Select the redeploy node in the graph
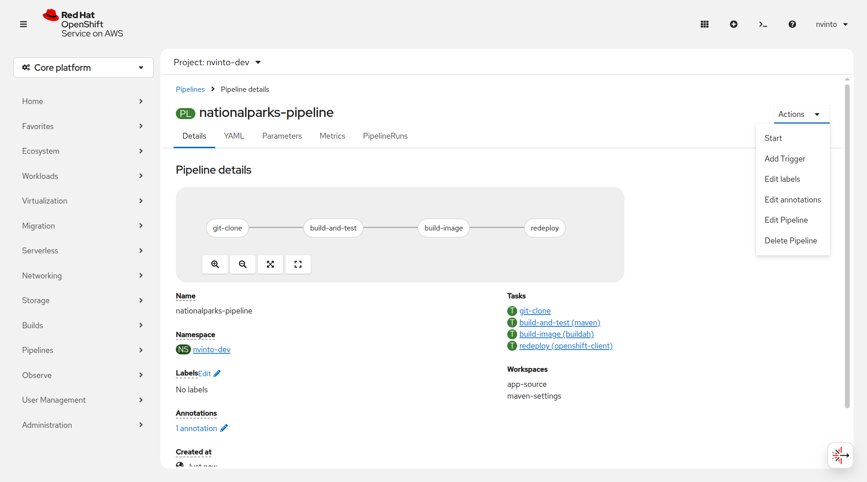 [x=545, y=228]
